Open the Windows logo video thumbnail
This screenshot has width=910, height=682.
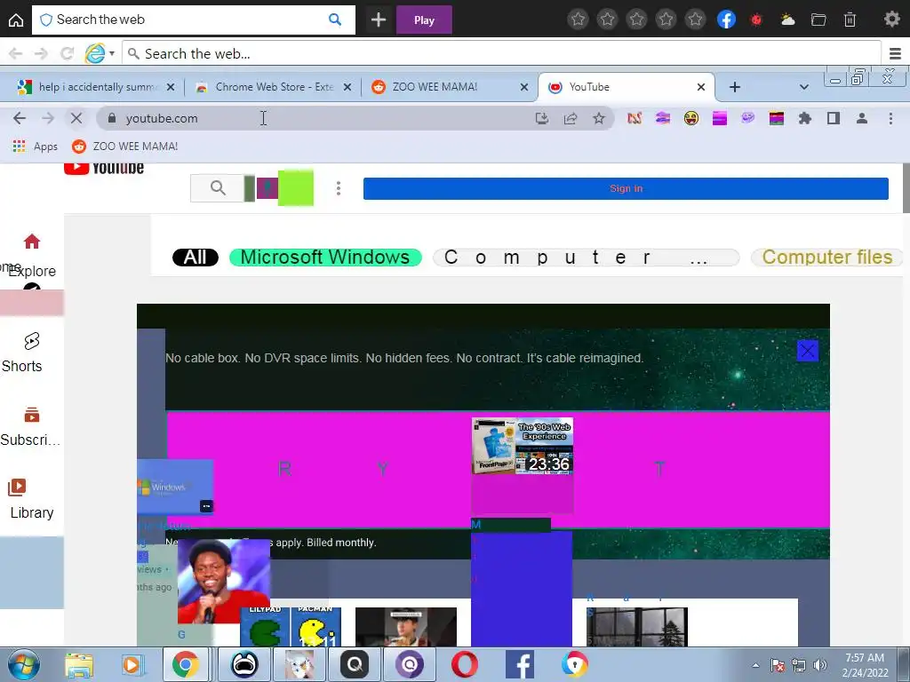coord(175,487)
